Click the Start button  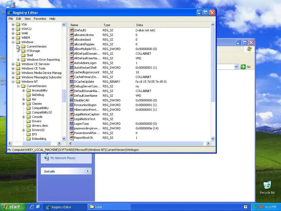13,207
